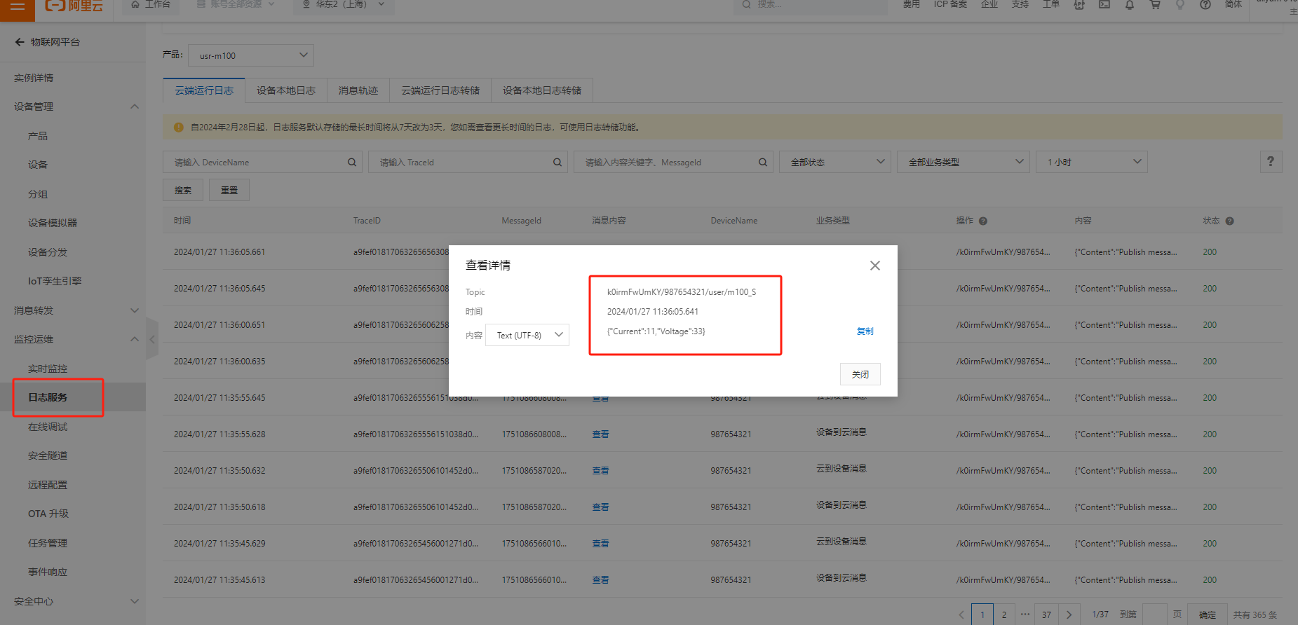This screenshot has width=1298, height=625.
Task: Collapse the left sidebar using the handle
Action: tap(152, 339)
